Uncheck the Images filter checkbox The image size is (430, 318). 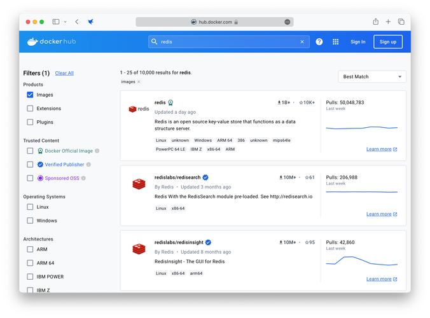pos(30,95)
